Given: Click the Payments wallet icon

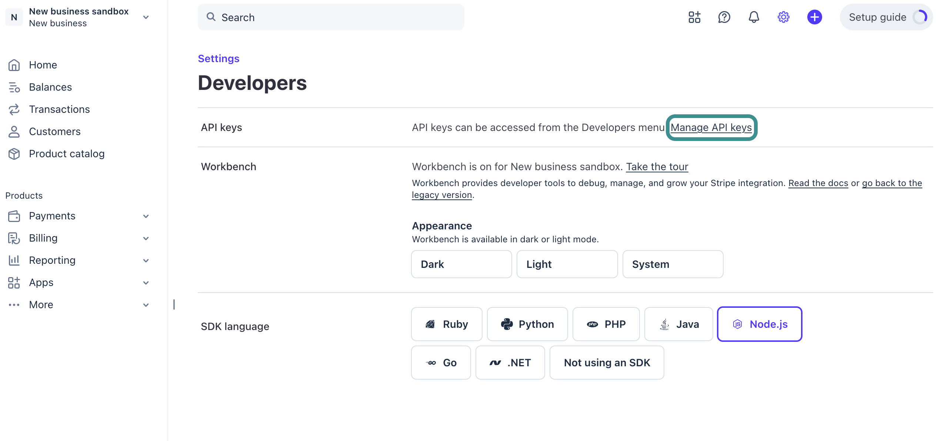Looking at the screenshot, I should pos(14,216).
